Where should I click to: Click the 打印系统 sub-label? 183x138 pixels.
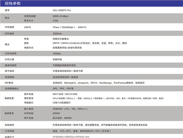tap(29, 113)
